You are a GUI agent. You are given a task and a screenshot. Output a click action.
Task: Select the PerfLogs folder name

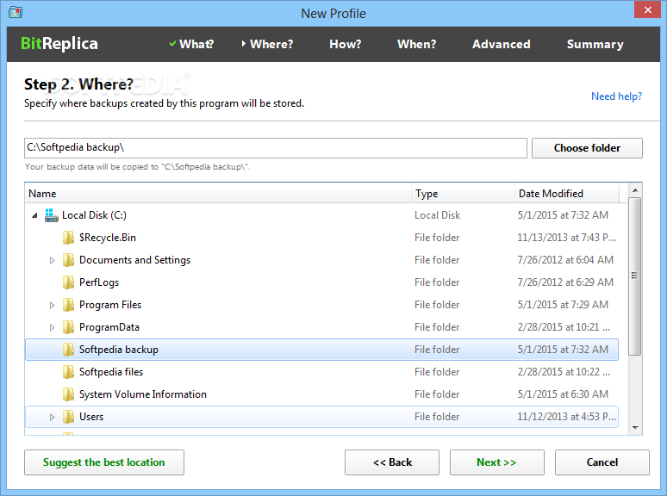[x=99, y=282]
